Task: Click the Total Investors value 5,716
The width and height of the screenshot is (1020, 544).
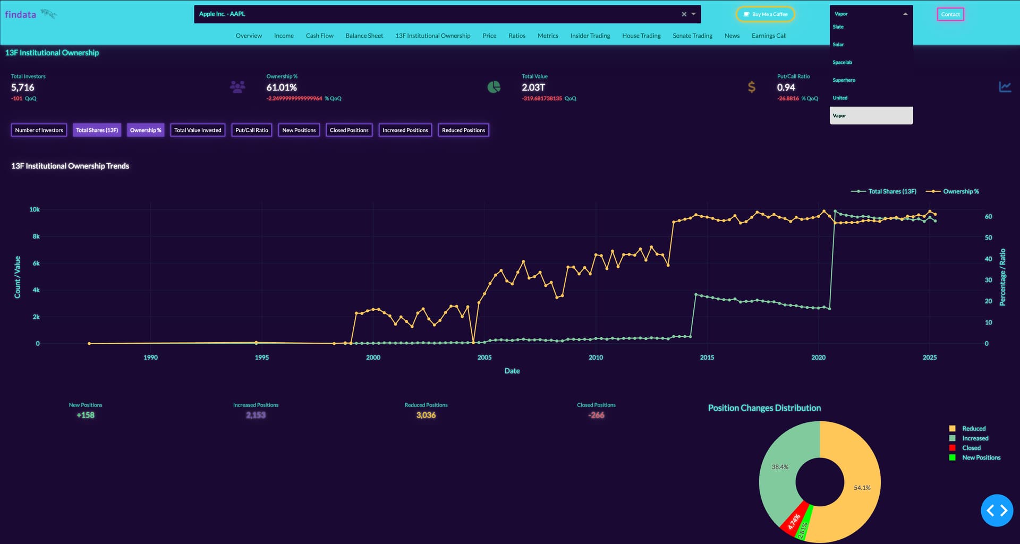Action: [x=23, y=88]
